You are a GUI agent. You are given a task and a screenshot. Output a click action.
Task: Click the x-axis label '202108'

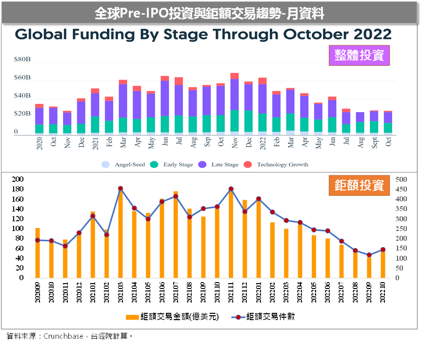point(189,292)
